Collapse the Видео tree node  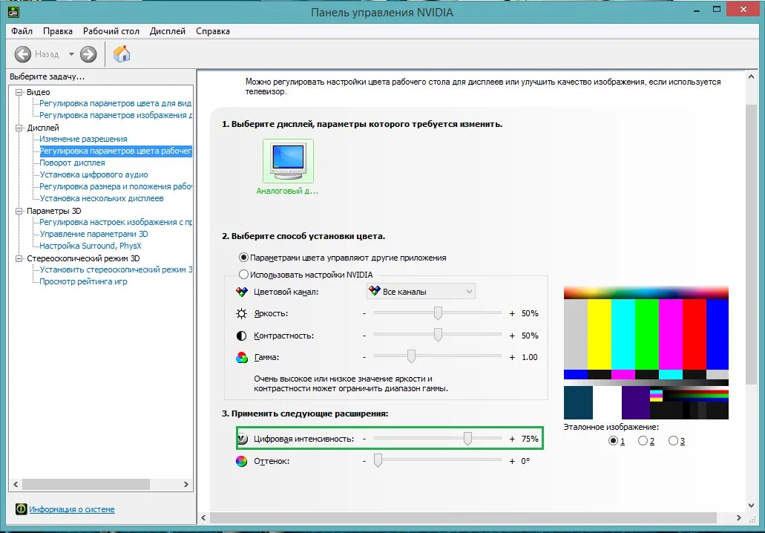tap(19, 92)
